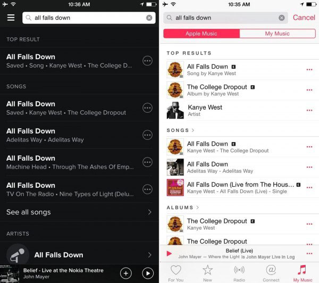
Task: Open options for saved Kanye West song row
Action: (147, 108)
